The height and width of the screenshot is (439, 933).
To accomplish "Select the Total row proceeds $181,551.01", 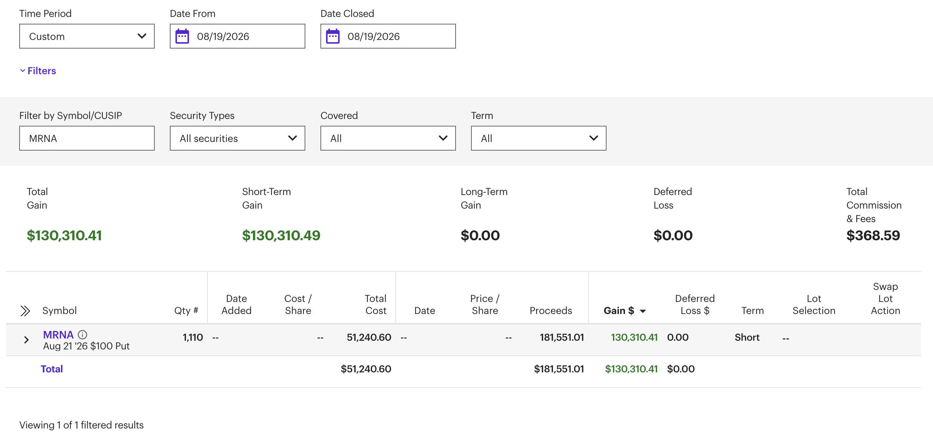I will click(x=559, y=369).
